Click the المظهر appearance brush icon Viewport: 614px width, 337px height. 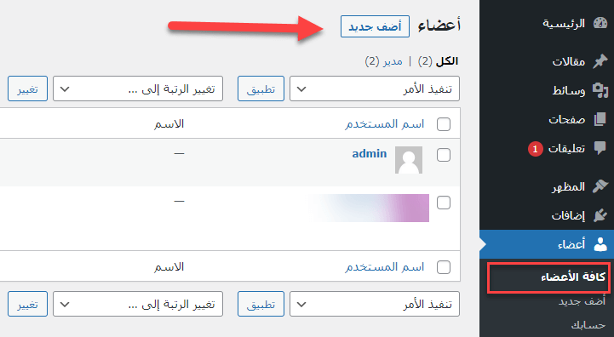tap(600, 186)
